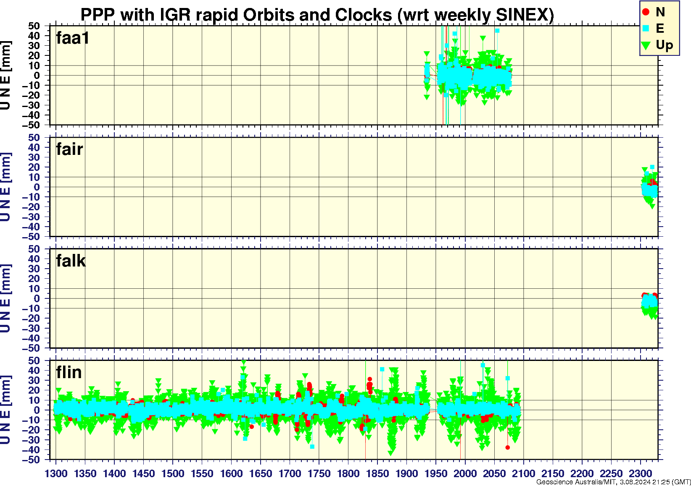Click the faa1 panel "U N E [mm]" axis label
691x486 pixels.
5,75
